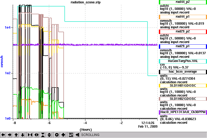Click the mrem/h y-axis label
The width and height of the screenshot is (207, 138).
[2, 61]
